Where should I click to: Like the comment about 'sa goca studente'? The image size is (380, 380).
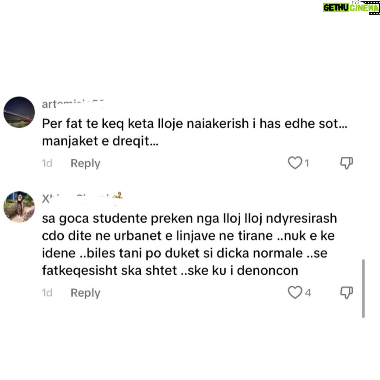(295, 292)
